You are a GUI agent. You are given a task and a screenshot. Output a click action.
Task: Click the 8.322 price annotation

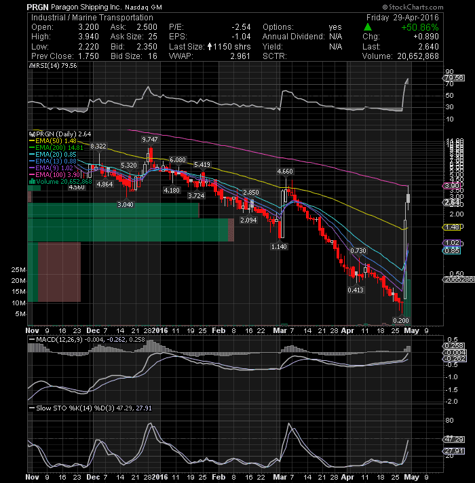tap(98, 147)
